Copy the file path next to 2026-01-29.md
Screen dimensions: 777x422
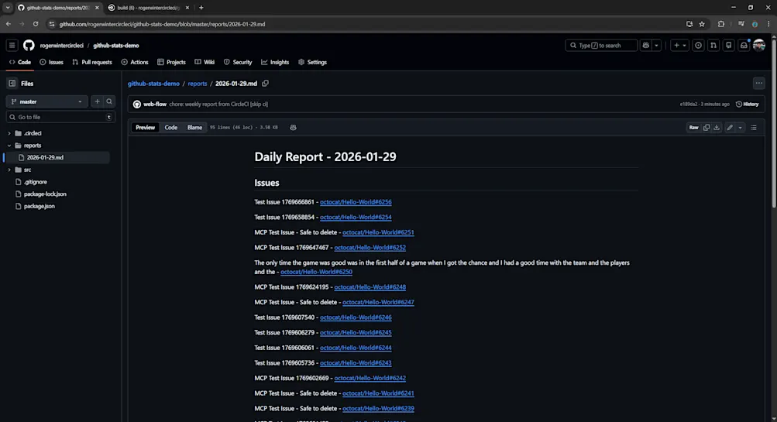click(x=265, y=83)
